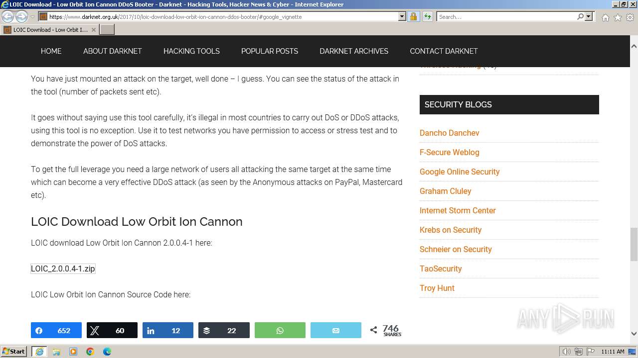638x358 pixels.
Task: Click the security lock icon in address bar
Action: [413, 16]
